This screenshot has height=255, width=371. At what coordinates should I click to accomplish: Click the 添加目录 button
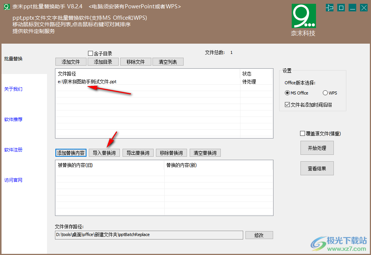pos(103,62)
